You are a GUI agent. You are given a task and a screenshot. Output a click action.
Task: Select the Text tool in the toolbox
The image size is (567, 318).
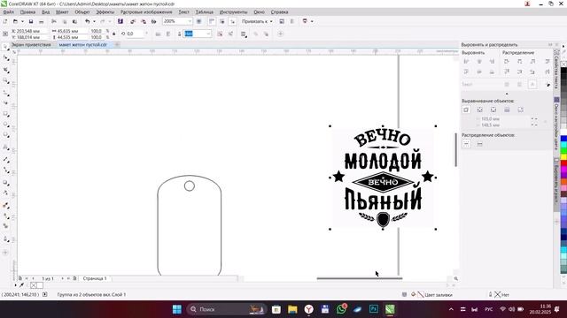[x=5, y=148]
